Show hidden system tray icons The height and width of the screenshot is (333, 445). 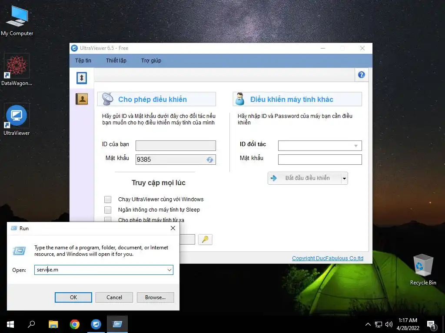click(x=368, y=324)
